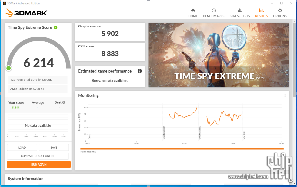Click the overall score 6 214

[x=39, y=63]
